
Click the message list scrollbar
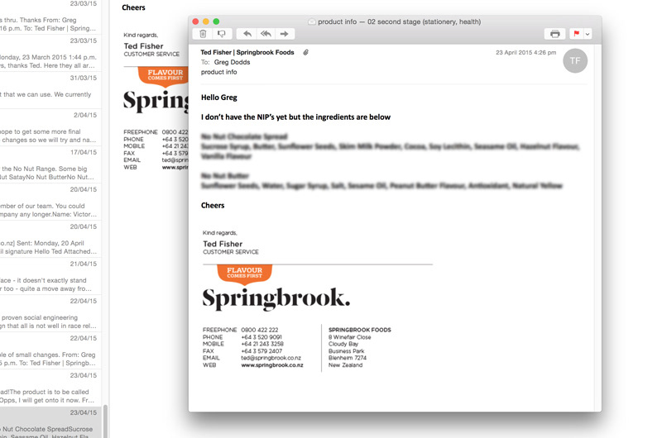(106, 421)
